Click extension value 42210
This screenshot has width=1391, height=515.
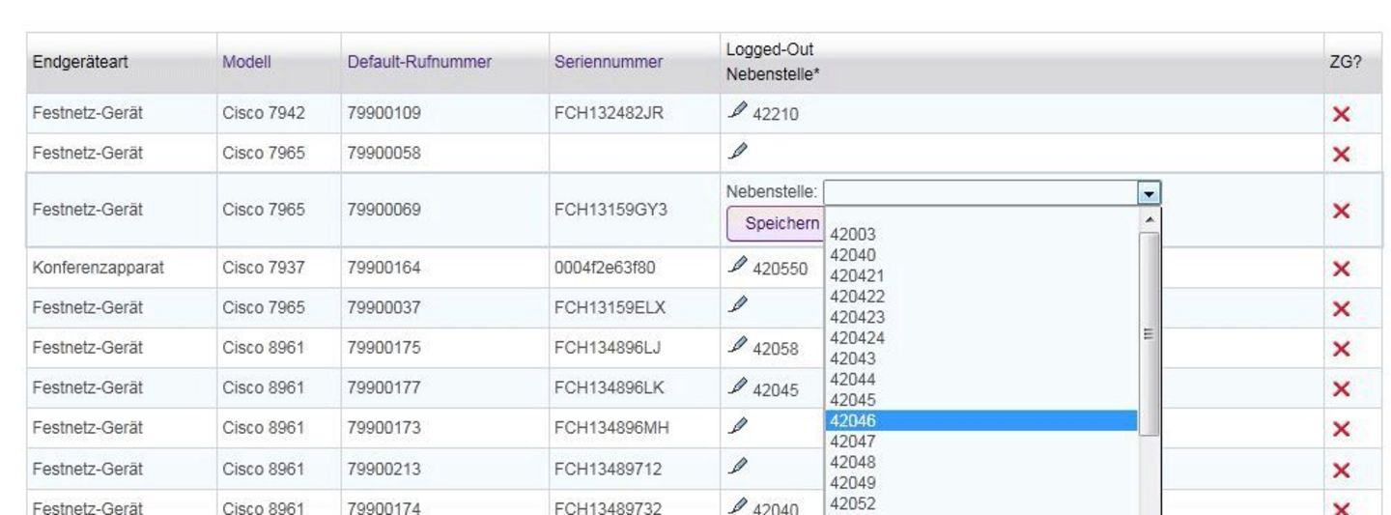pyautogui.click(x=775, y=115)
